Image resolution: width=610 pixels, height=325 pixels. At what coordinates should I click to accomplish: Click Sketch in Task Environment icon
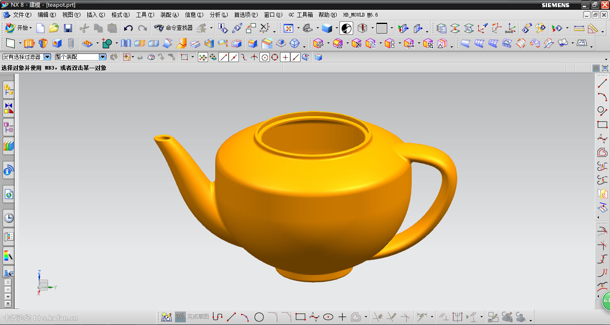pos(167,317)
